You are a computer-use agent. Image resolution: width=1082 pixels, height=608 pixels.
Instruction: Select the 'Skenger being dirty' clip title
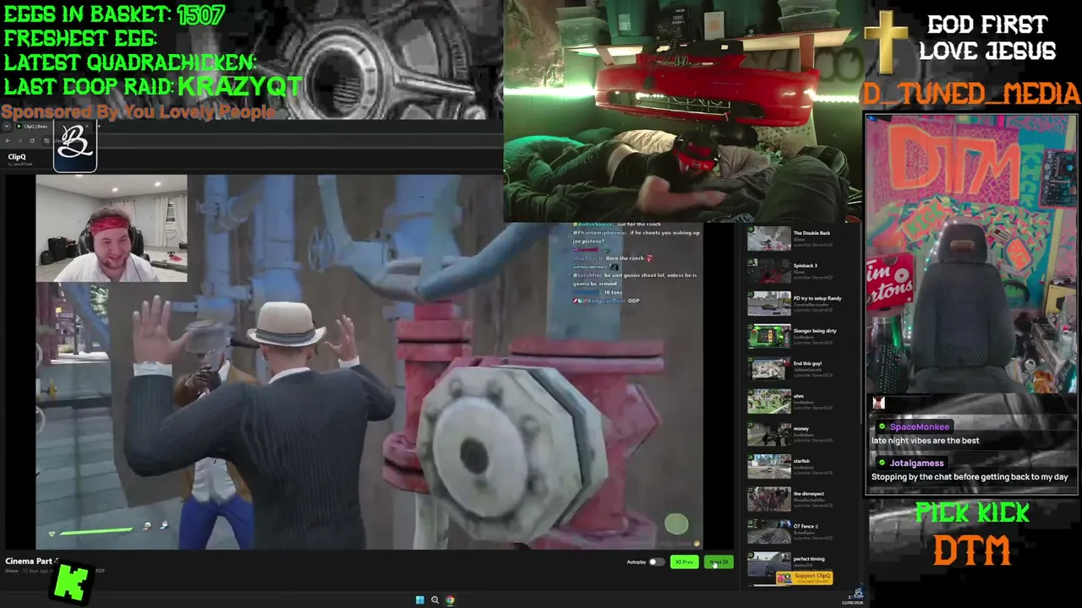pos(815,331)
